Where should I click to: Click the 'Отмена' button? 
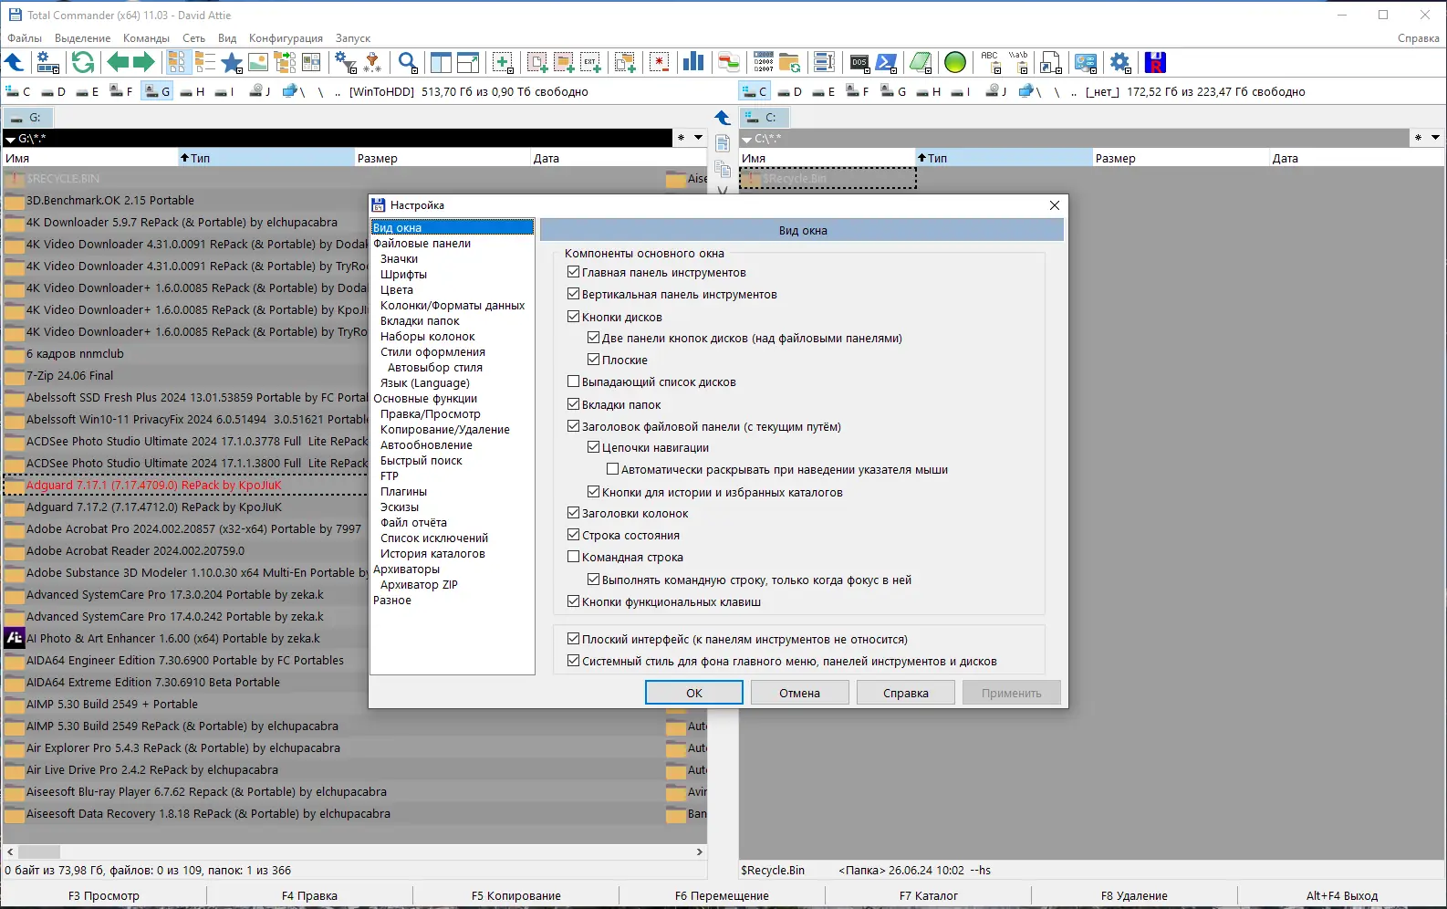[800, 693]
